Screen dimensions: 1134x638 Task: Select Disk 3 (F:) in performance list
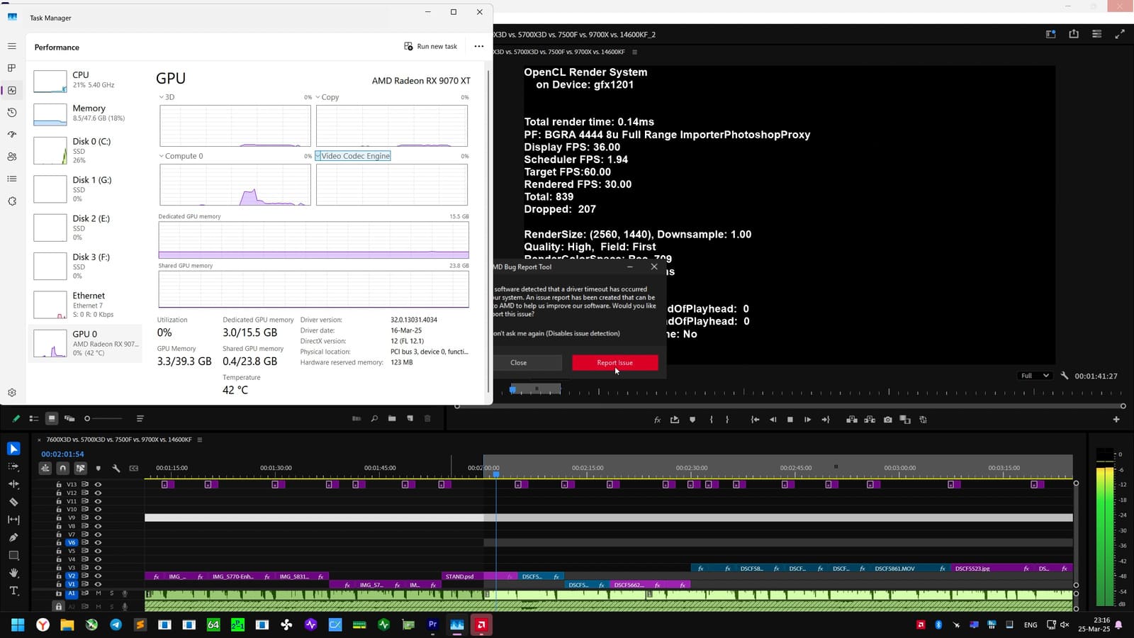pos(85,266)
